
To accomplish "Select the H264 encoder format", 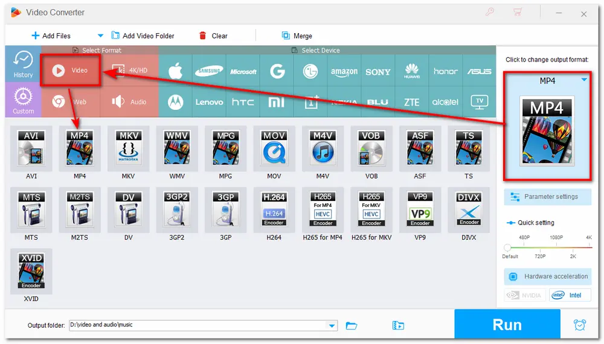I will click(x=274, y=209).
